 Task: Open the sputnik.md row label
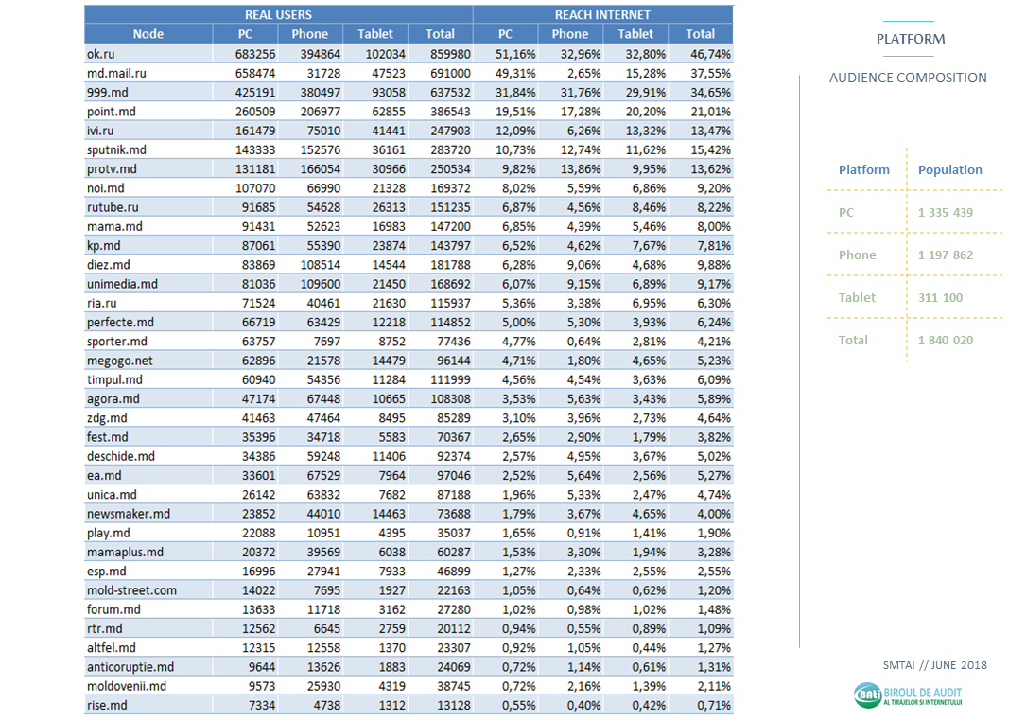[x=116, y=149]
